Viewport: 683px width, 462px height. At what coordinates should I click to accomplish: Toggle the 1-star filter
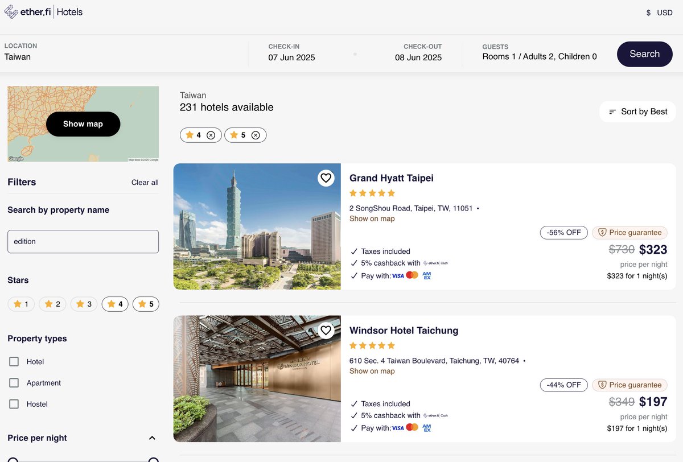pyautogui.click(x=22, y=304)
